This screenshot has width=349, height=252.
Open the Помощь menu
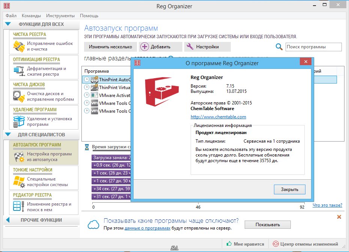89,16
